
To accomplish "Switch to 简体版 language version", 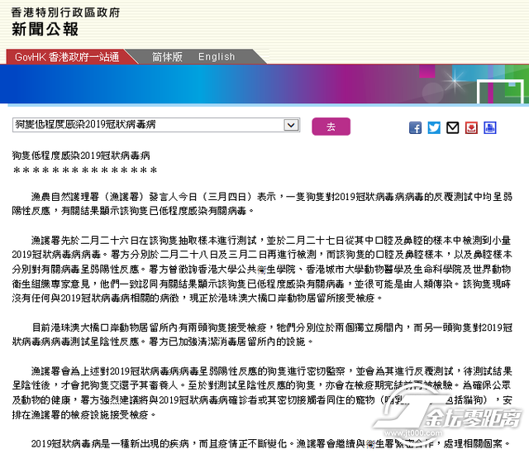I will click(168, 57).
